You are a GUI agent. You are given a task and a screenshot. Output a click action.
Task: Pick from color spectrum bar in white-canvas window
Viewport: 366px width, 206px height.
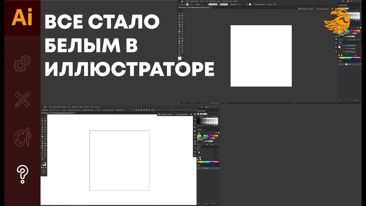tap(208, 162)
